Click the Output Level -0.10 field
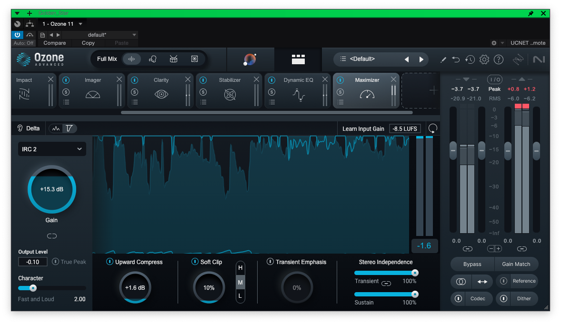 click(x=32, y=262)
